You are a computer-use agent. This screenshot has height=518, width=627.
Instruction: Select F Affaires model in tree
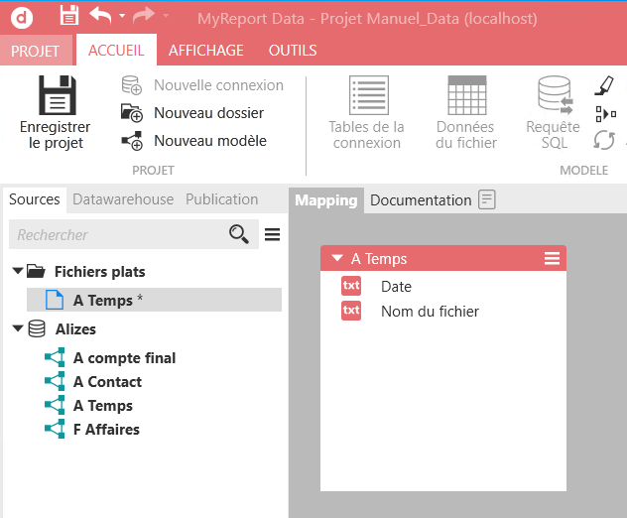tap(106, 430)
